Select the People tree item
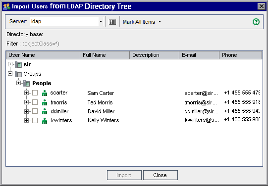The image size is (268, 186). (x=42, y=83)
